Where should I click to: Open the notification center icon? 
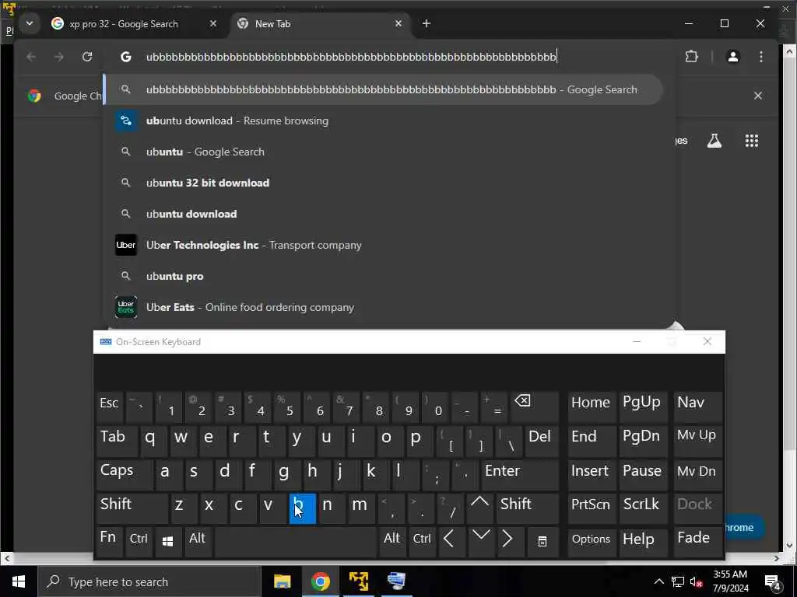pos(773,581)
